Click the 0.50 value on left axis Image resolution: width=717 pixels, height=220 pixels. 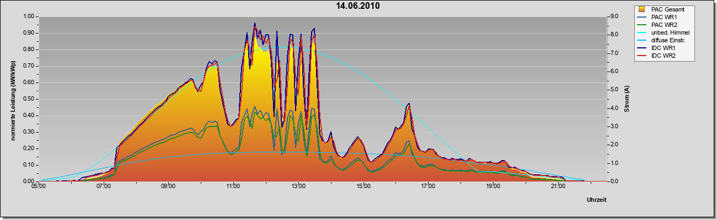pos(29,99)
